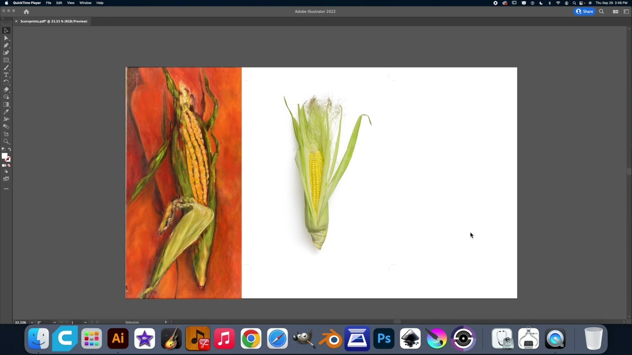Open status bar Selection options arrow
This screenshot has width=632, height=355.
166,322
